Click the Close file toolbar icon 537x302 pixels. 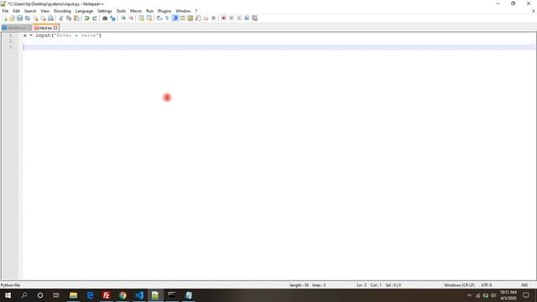(x=35, y=18)
